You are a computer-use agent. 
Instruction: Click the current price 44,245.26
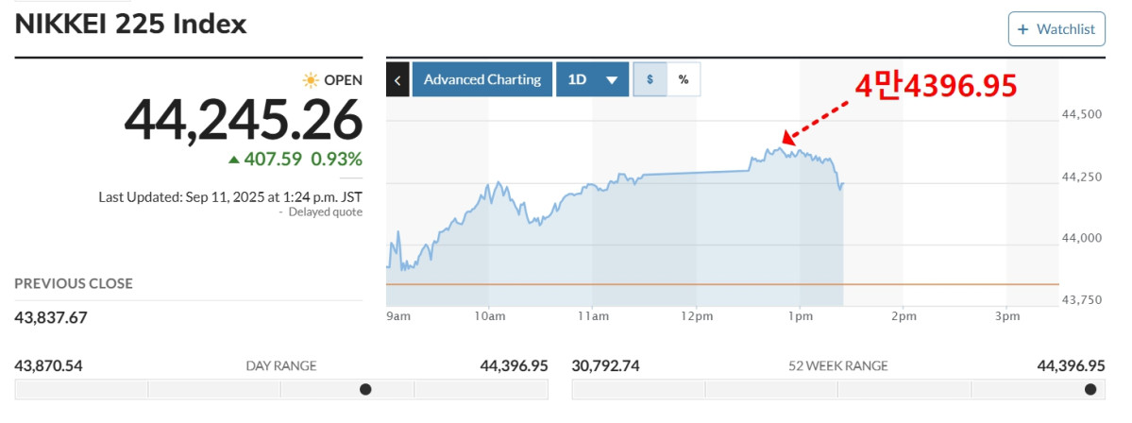pyautogui.click(x=244, y=121)
